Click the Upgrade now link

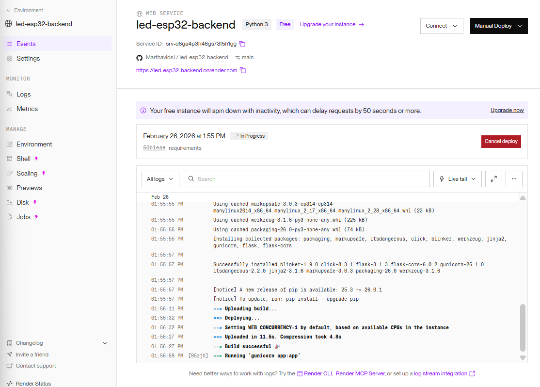[x=507, y=110]
